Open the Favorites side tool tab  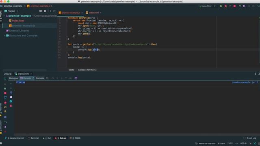point(1,109)
